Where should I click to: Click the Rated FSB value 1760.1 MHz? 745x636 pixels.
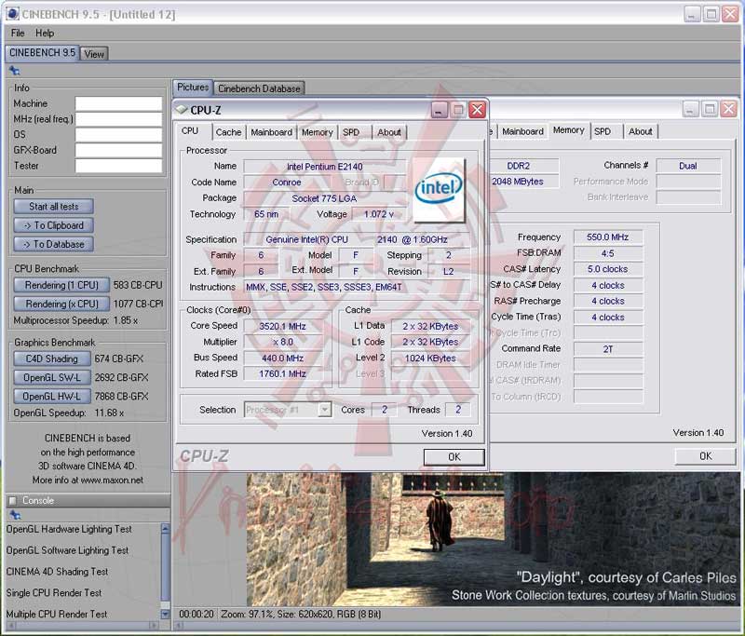pos(283,373)
